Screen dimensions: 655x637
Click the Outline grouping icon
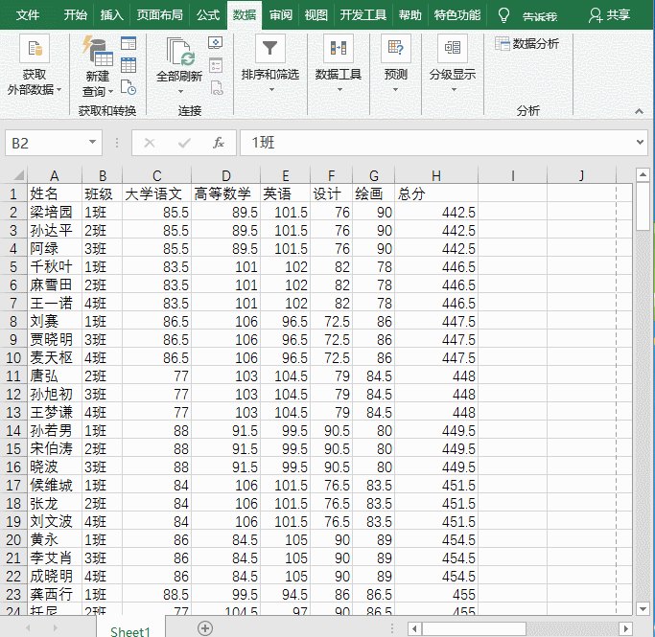453,49
